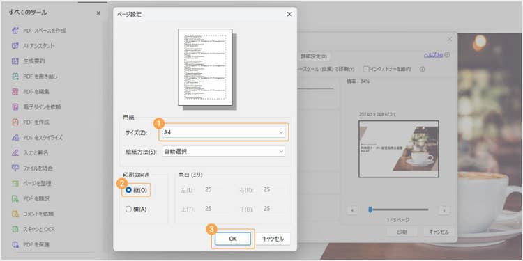Click the コメントを依頼 icon
523x261 pixels.
[x=15, y=214]
